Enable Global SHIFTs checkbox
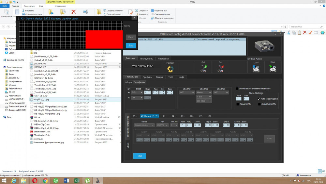This screenshot has height=184, width=326. [238, 104]
